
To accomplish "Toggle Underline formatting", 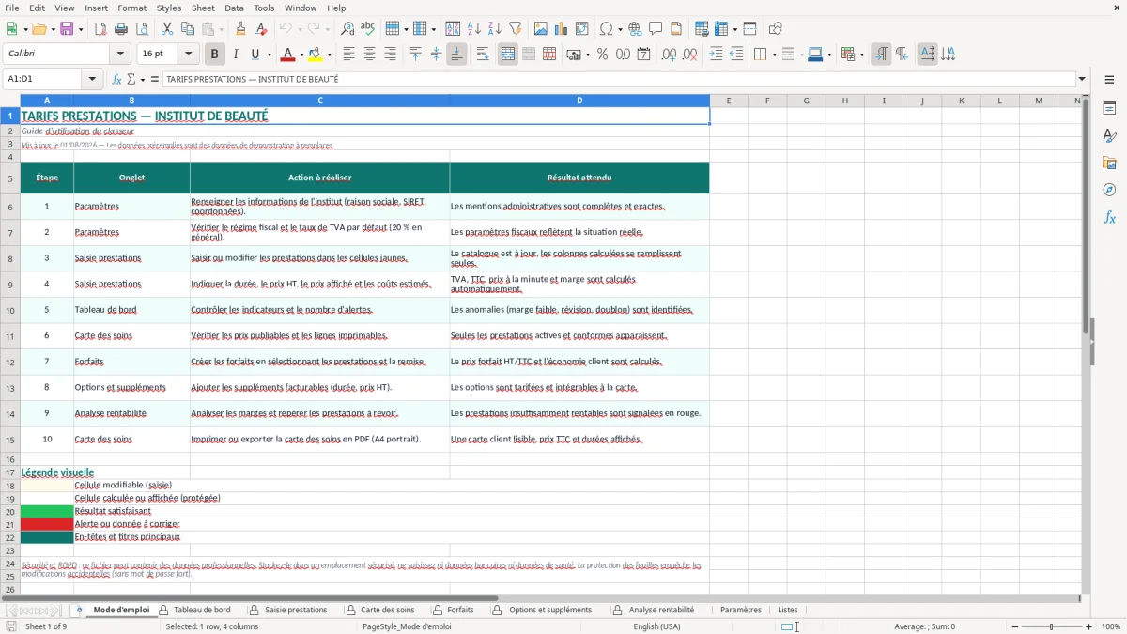I will 255,54.
